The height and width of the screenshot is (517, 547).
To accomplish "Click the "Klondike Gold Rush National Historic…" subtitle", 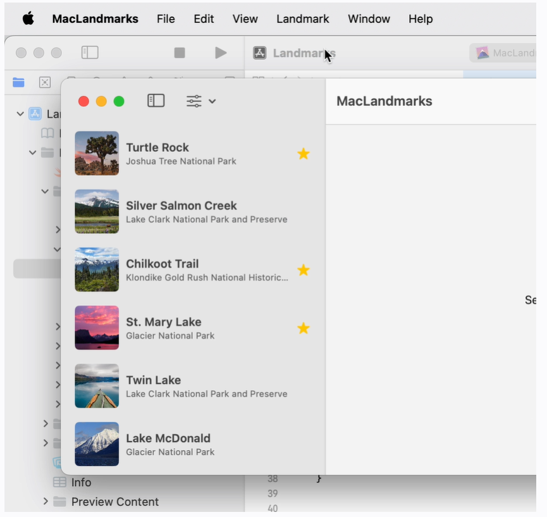I will [207, 278].
